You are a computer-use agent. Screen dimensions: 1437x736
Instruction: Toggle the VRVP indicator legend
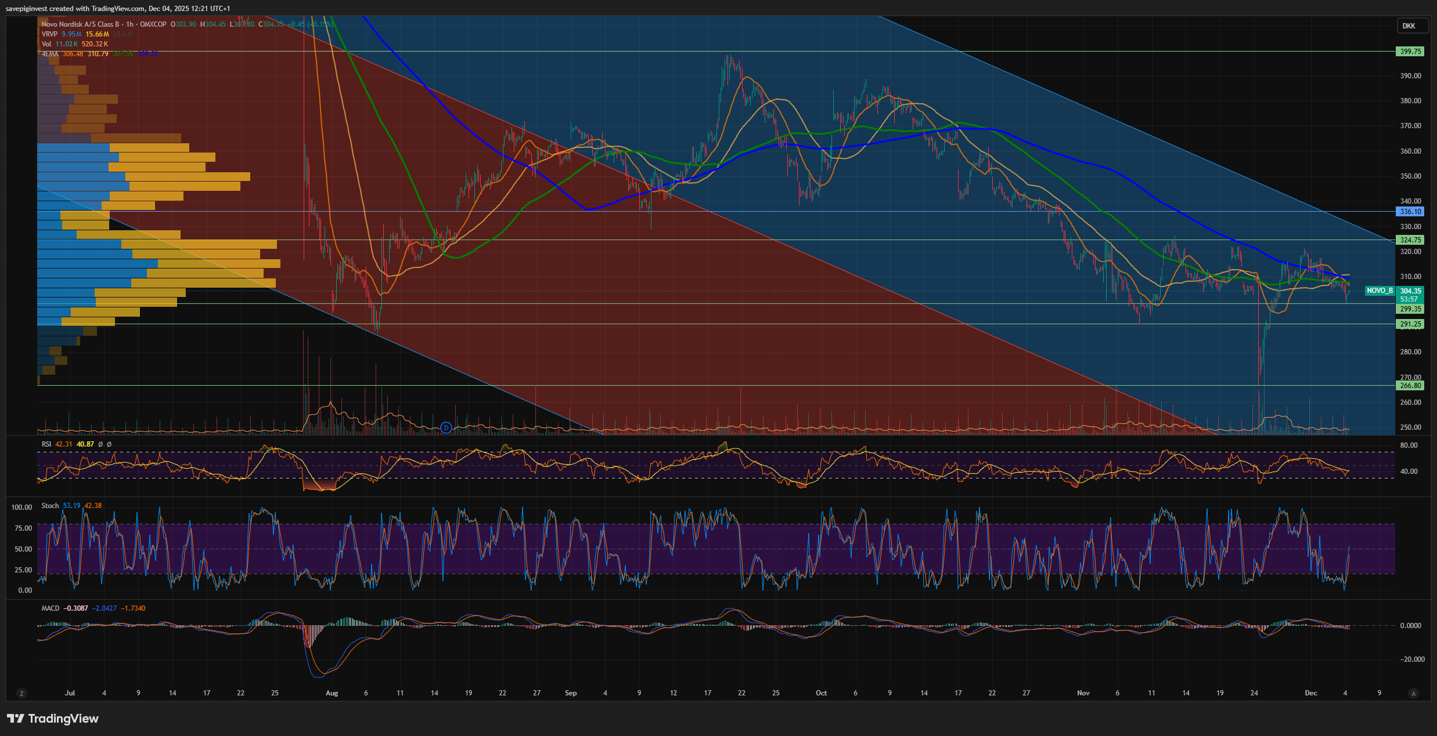coord(50,34)
